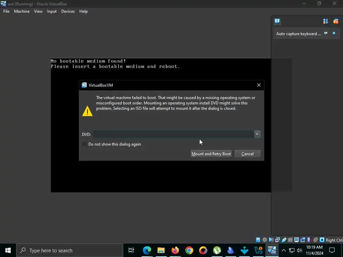Viewport: 343px width, 257px height.
Task: Click the network adapters status icon
Action: coord(277,240)
